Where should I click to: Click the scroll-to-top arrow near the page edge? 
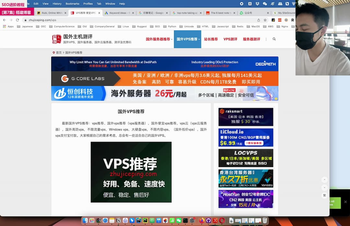pyautogui.click(x=325, y=179)
